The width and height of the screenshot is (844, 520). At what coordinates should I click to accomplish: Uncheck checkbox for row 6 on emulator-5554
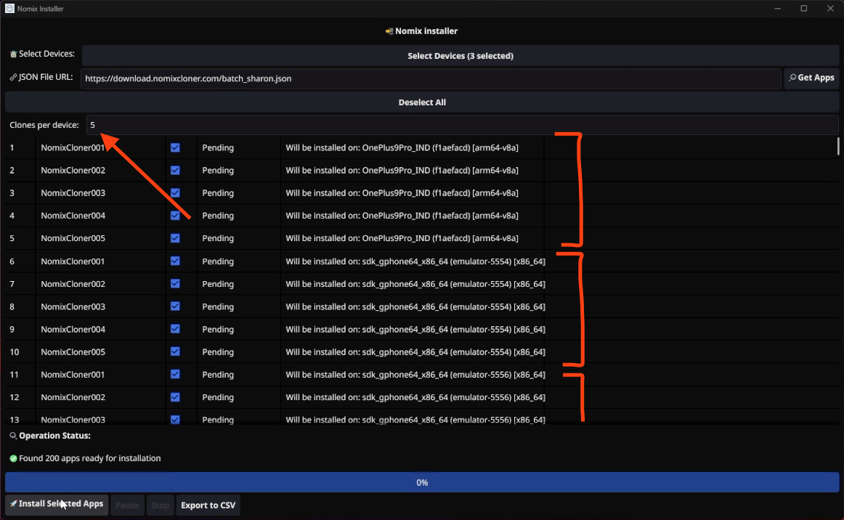[x=176, y=261]
